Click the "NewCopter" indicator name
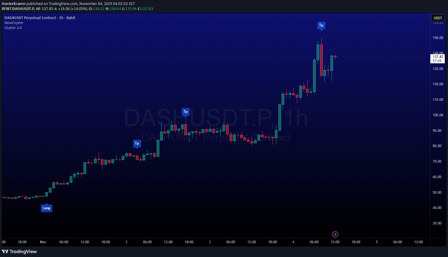 coord(14,23)
